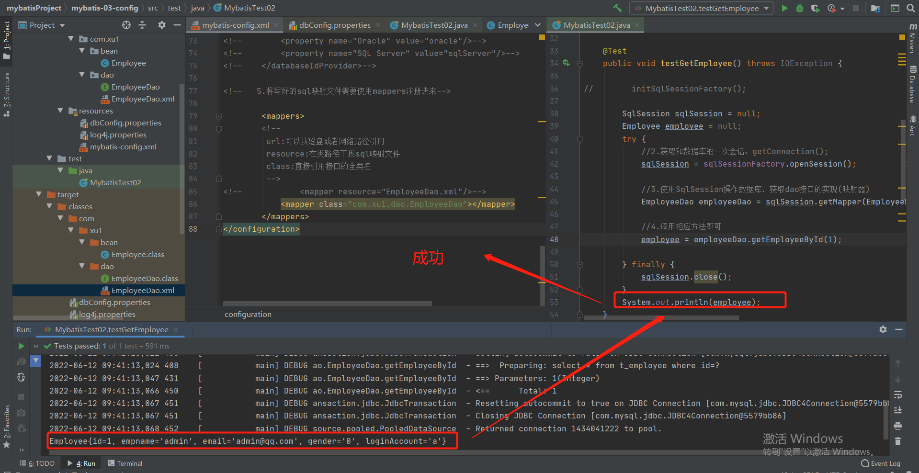The image size is (919, 473).
Task: Collapse the test folder
Action: point(49,158)
